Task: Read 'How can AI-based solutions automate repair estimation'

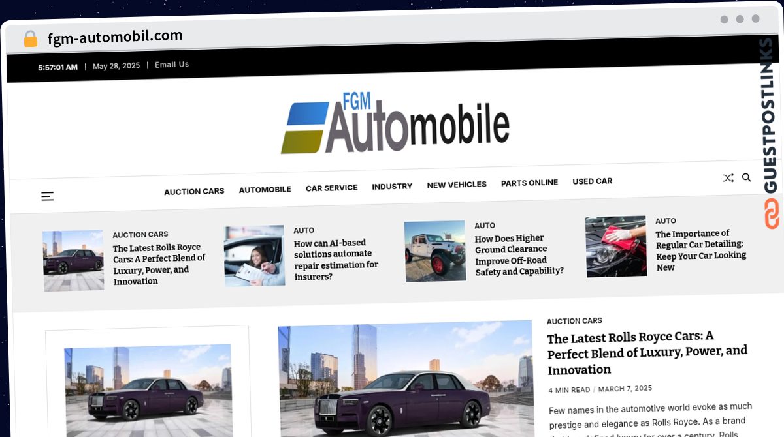Action: click(336, 260)
